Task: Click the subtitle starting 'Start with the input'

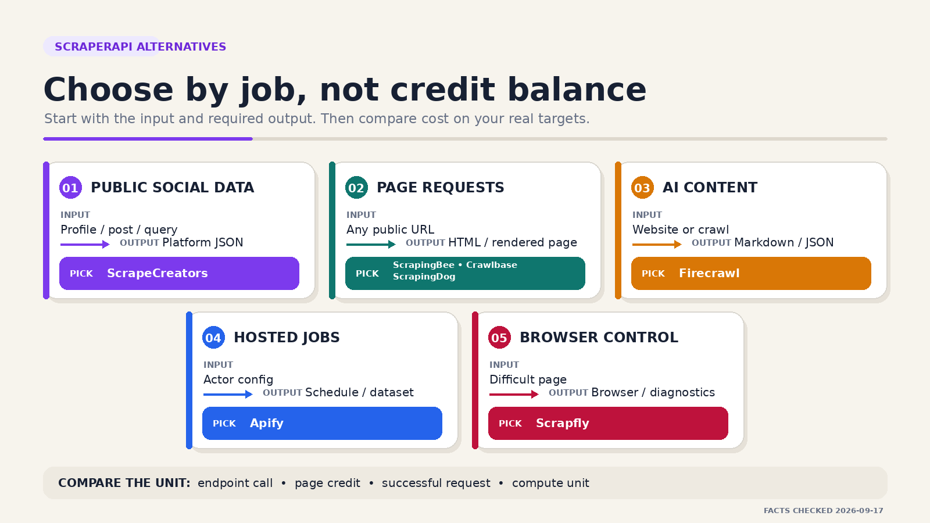Action: [317, 119]
